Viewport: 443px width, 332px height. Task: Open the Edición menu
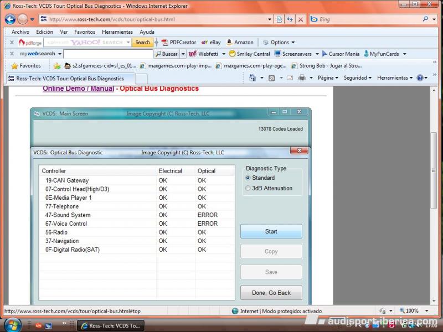(45, 32)
